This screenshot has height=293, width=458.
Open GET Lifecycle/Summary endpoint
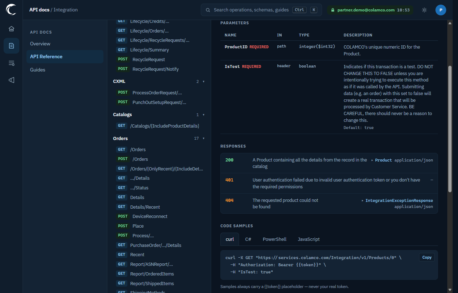(159, 50)
